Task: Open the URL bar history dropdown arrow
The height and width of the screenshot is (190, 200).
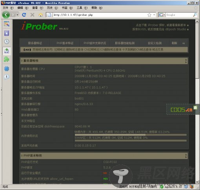Action: click(154, 15)
